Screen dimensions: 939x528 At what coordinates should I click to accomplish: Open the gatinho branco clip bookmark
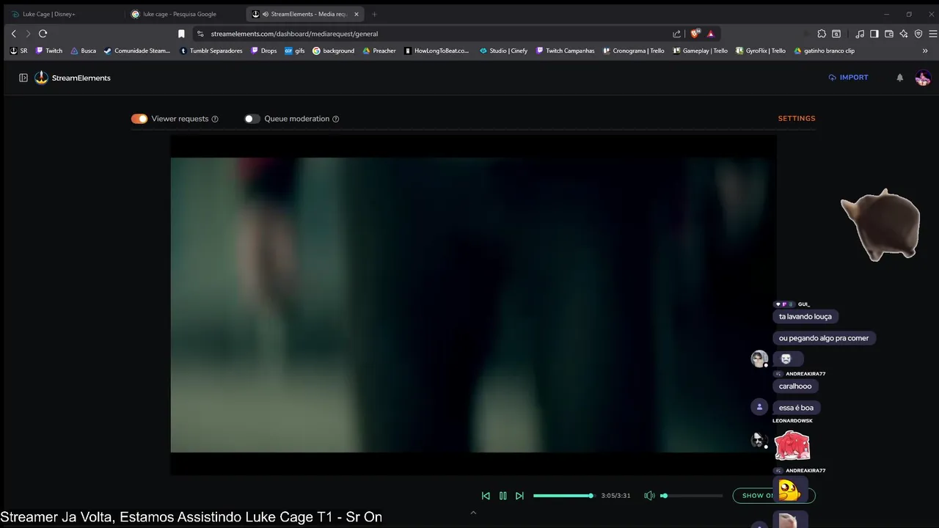click(x=825, y=51)
